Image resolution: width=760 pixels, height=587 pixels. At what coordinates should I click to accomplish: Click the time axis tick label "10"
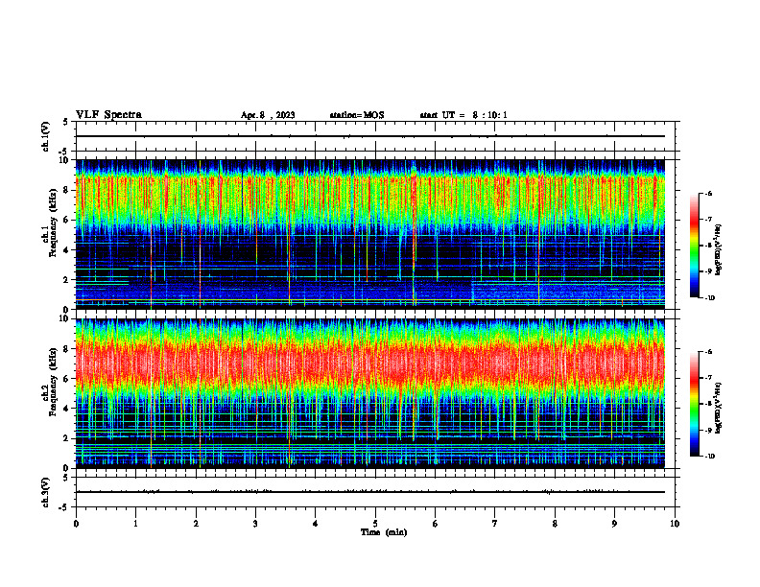(675, 524)
